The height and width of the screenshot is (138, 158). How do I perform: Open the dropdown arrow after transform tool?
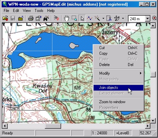[x=123, y=18]
